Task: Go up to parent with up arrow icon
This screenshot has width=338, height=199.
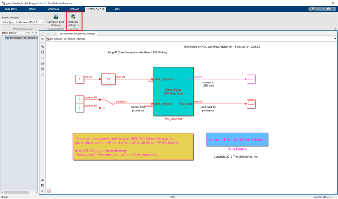Action: [54, 34]
